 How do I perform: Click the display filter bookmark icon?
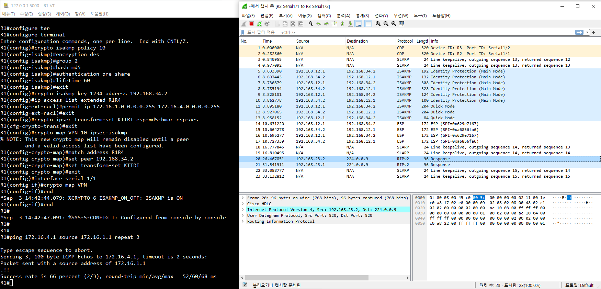(243, 32)
